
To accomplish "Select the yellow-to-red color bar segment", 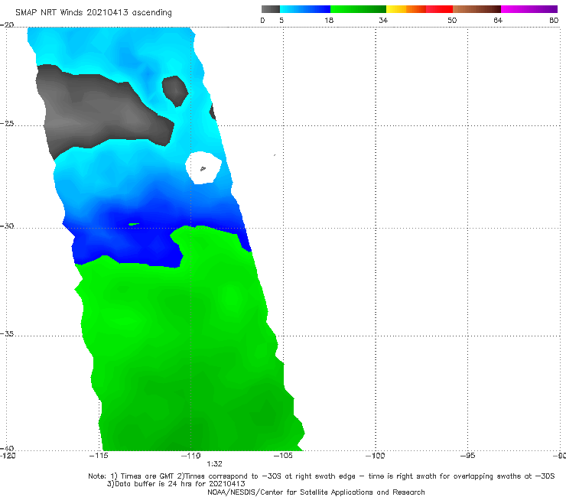I will [x=419, y=9].
